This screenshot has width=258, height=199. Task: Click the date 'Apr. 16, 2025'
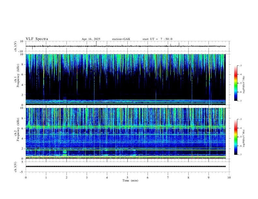pos(91,39)
